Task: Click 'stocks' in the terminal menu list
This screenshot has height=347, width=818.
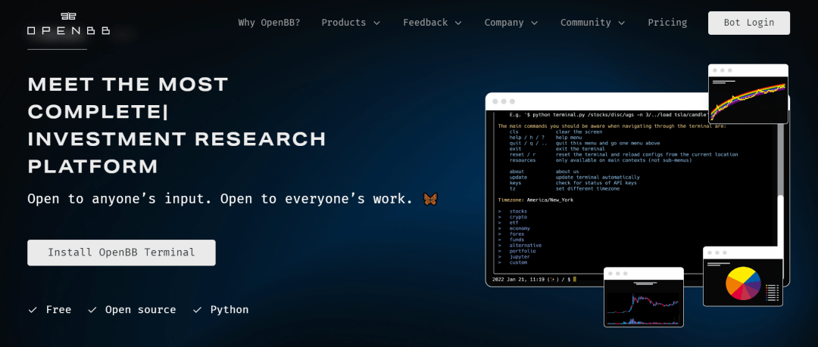Action: [x=518, y=211]
